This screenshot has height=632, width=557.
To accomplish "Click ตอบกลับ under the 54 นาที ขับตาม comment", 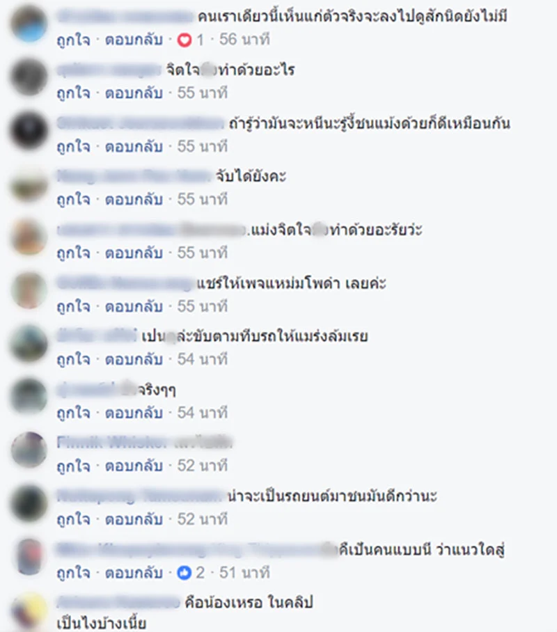I will tap(134, 360).
